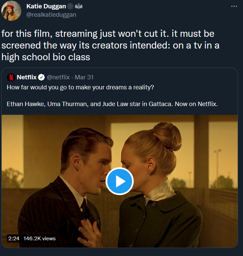The height and width of the screenshot is (256, 243).
Task: Click the Netflix account name
Action: [27, 77]
